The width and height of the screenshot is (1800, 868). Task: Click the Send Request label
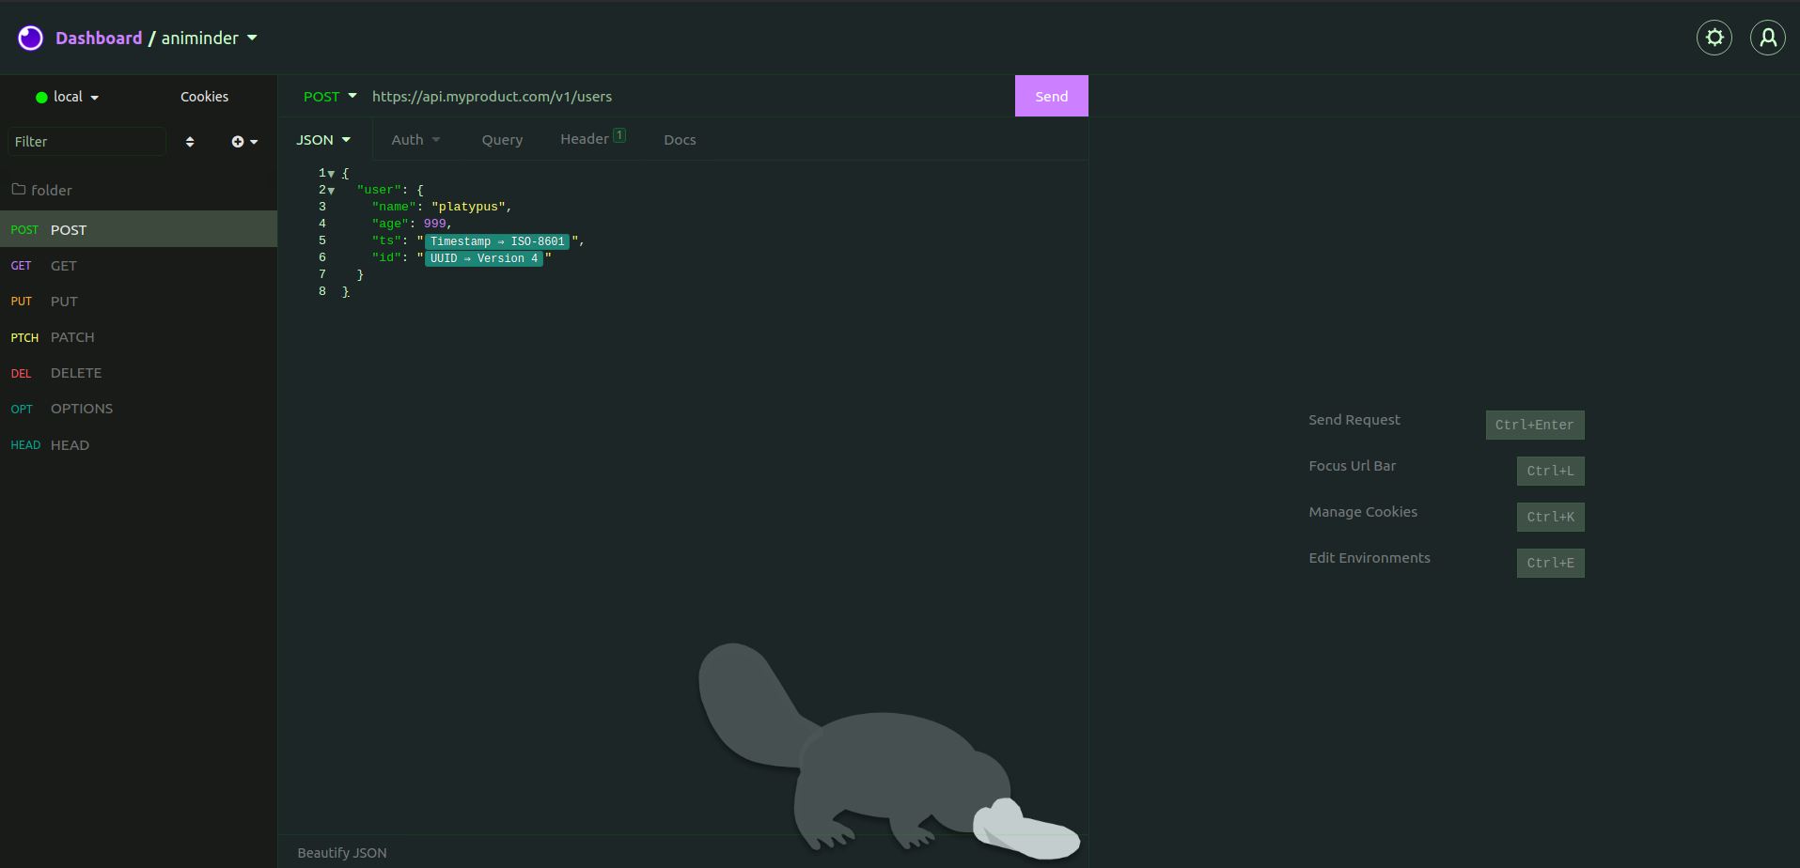click(x=1354, y=420)
